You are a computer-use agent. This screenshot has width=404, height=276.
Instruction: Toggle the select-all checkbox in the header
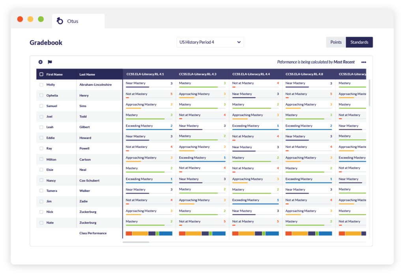click(41, 74)
